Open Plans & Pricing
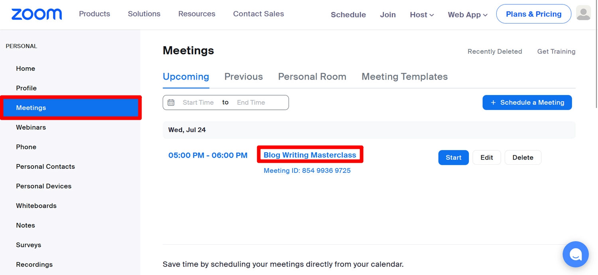This screenshot has height=275, width=598. tap(534, 14)
